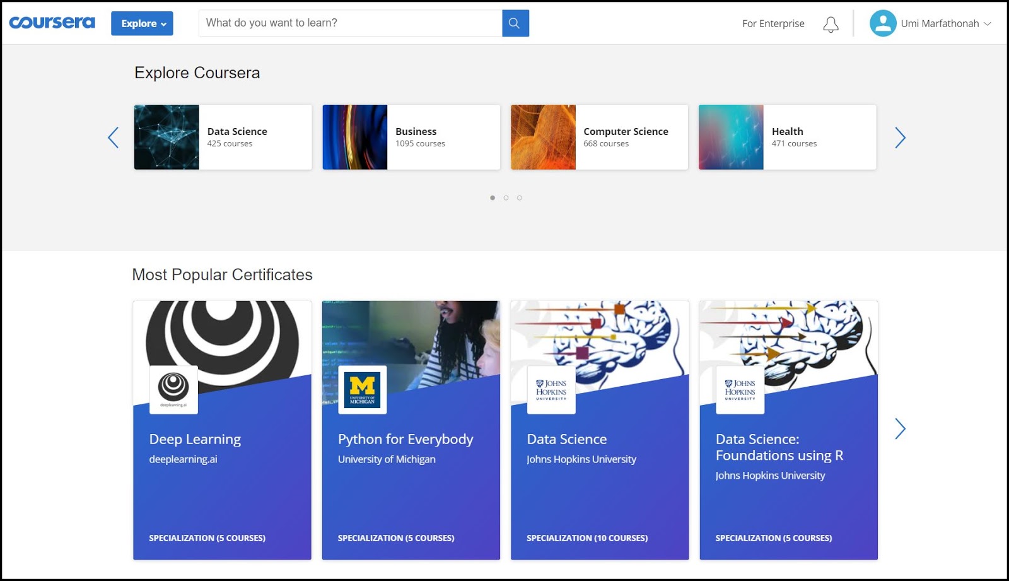This screenshot has width=1009, height=581.
Task: Open the Explore dropdown menu
Action: point(141,23)
